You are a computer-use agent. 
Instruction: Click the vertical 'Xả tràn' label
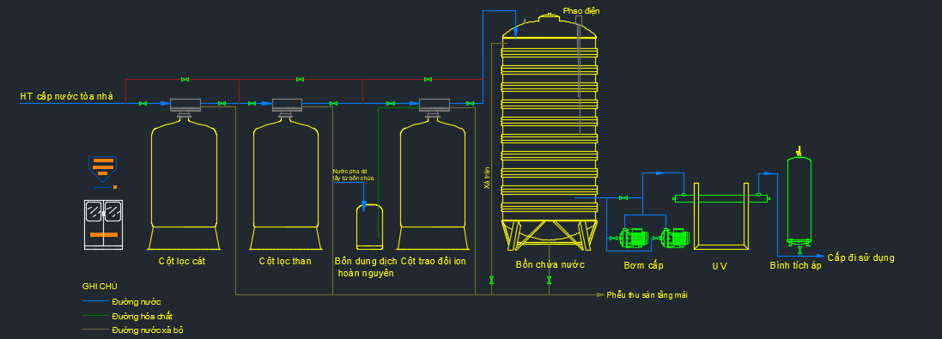coord(487,179)
